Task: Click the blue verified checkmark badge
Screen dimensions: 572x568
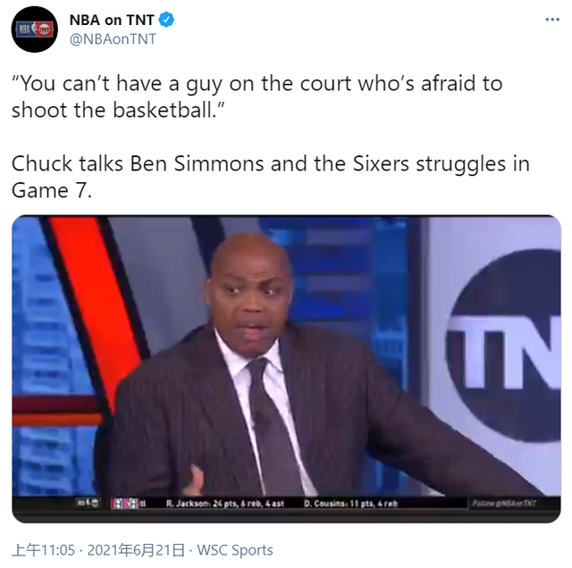Action: [166, 20]
